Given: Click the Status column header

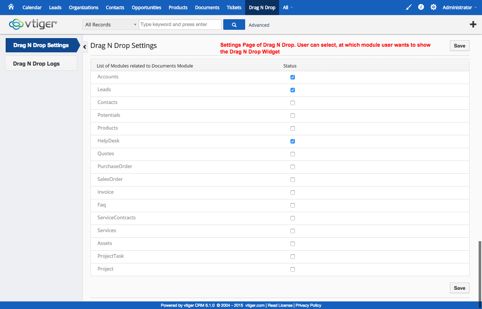Looking at the screenshot, I should click(x=290, y=66).
